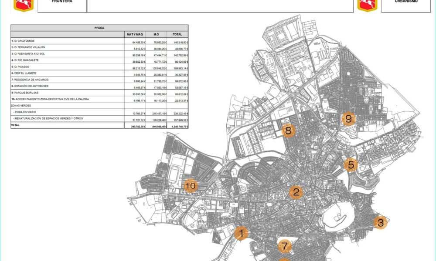Click map marker number 1
The image size is (436, 261).
pyautogui.click(x=241, y=233)
